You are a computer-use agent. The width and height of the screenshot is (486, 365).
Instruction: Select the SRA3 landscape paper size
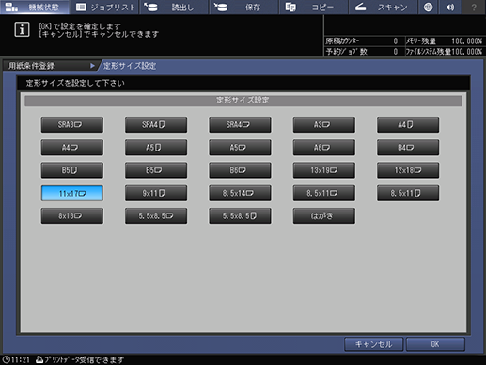click(x=72, y=124)
